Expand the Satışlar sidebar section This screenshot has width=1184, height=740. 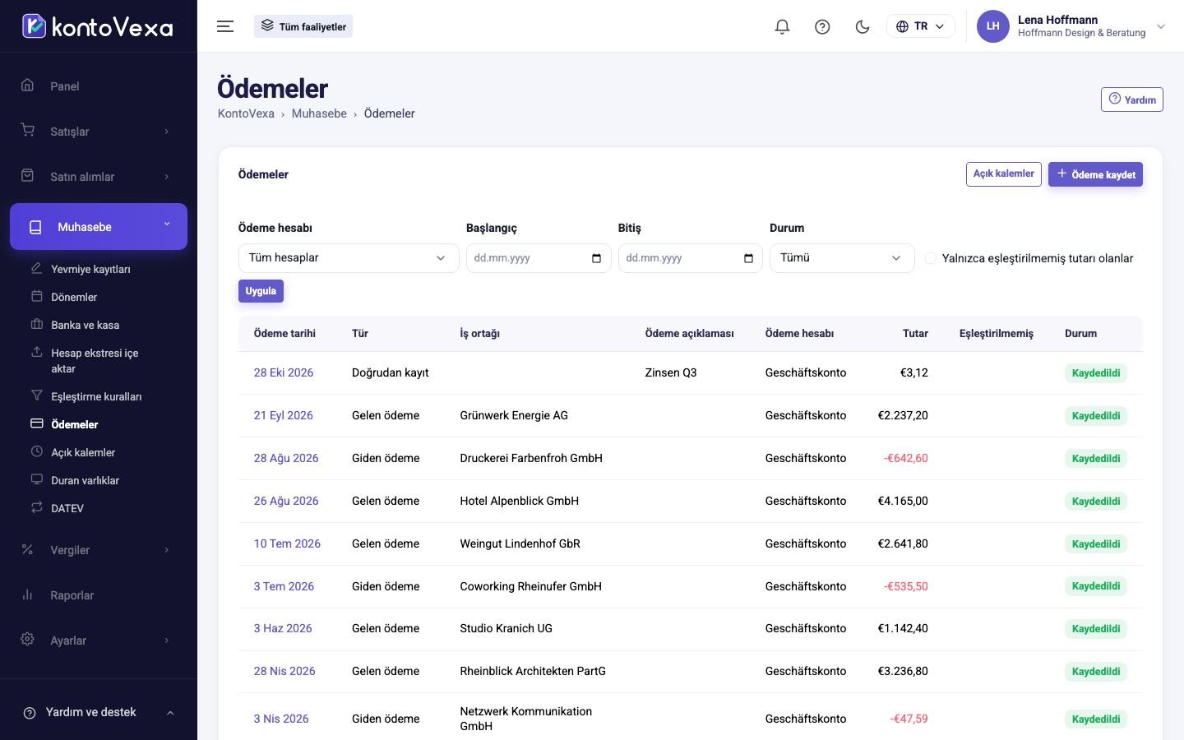click(x=99, y=132)
